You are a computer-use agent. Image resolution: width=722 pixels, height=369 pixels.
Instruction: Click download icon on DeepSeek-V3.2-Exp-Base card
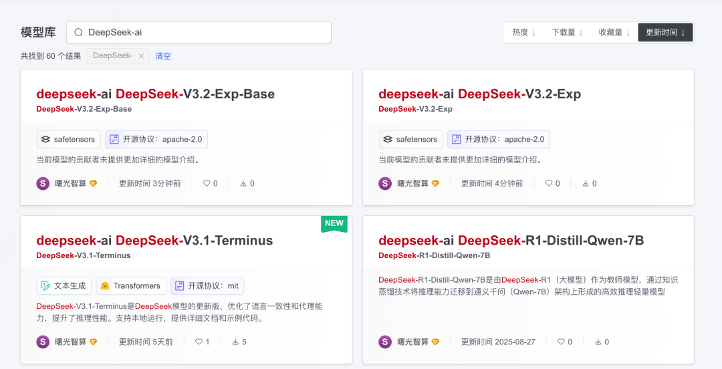coord(243,183)
